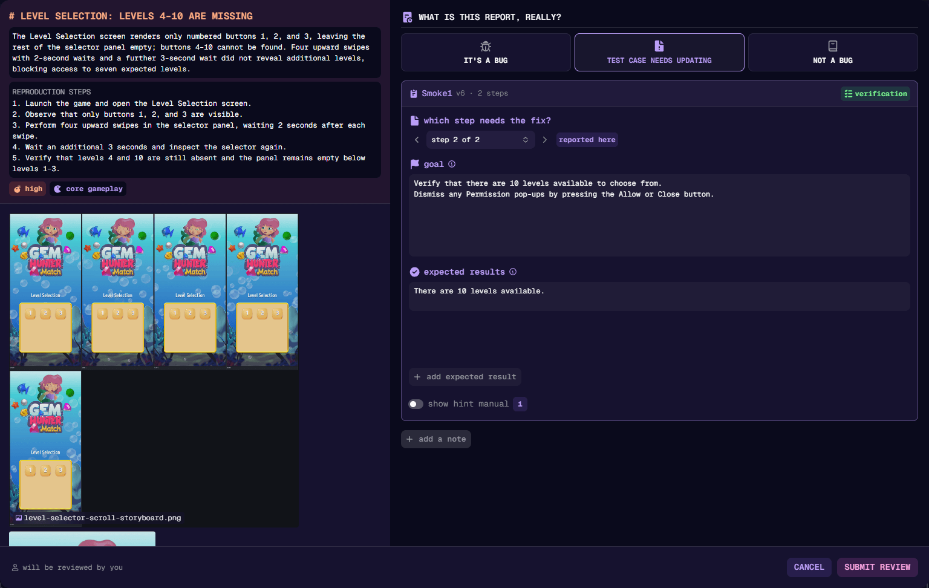Click the clipboard icon next to Smoke1
Screen dimensions: 929x588
click(x=414, y=94)
